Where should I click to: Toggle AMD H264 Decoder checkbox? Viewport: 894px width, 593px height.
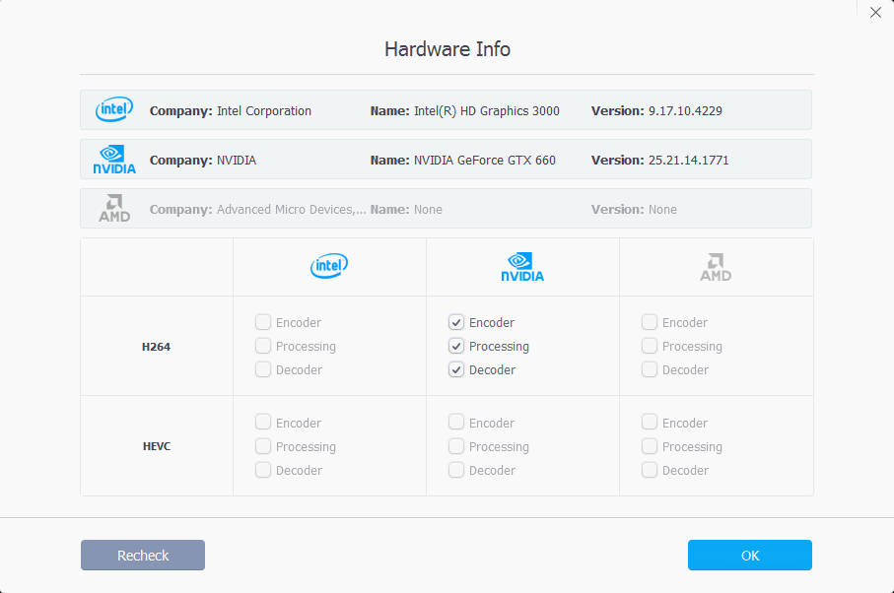(x=650, y=369)
